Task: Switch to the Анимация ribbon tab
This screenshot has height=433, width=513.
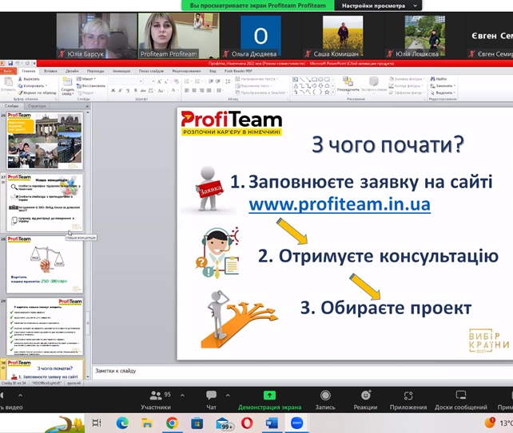Action: 121,71
